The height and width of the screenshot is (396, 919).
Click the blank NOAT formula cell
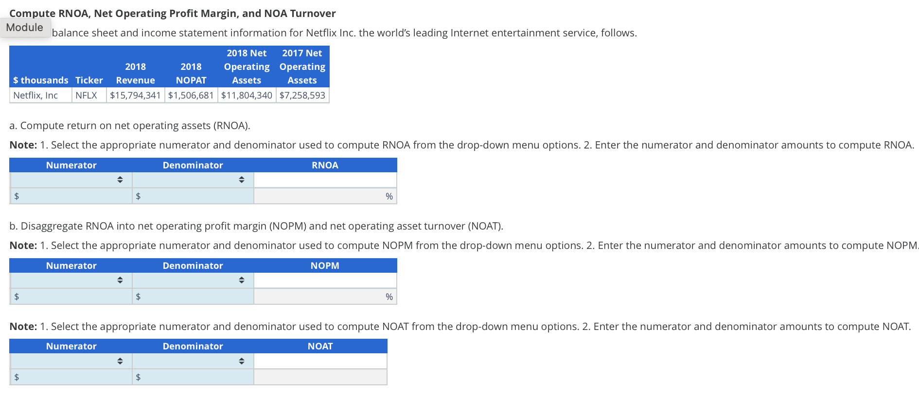coord(320,361)
